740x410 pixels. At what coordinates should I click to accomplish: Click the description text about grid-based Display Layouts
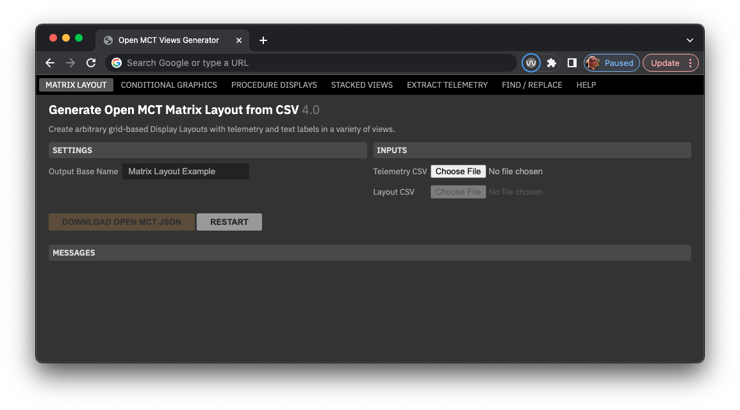tap(222, 129)
